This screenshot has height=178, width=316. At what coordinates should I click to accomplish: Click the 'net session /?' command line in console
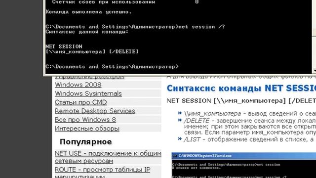(x=135, y=27)
